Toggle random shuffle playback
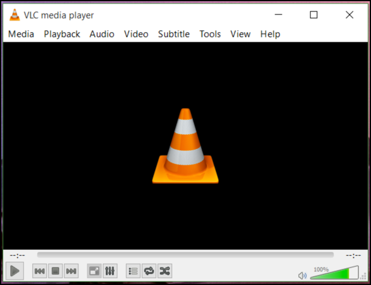Viewport: 371px width, 285px height. pyautogui.click(x=165, y=271)
